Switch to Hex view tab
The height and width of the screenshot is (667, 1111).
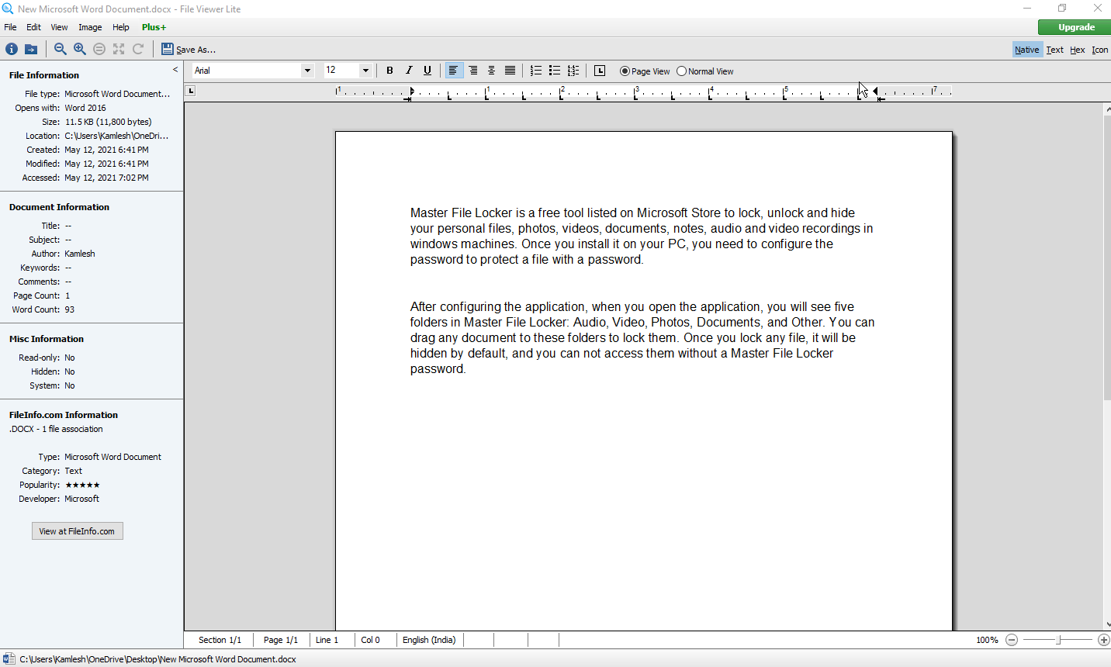(1077, 50)
